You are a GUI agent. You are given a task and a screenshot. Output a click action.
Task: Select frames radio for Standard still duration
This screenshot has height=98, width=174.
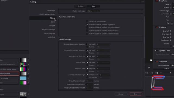[x=87, y=59]
